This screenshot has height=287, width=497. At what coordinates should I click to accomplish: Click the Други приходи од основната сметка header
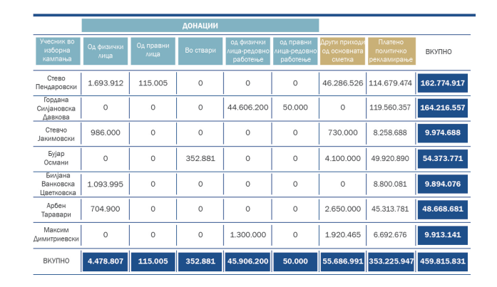(342, 51)
